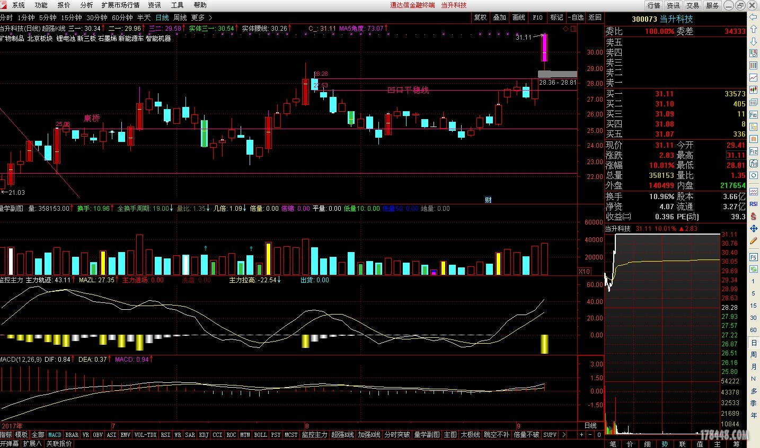This screenshot has width=760, height=448.
Task: Click the blue four-way move arrows icon
Action: pos(753,228)
